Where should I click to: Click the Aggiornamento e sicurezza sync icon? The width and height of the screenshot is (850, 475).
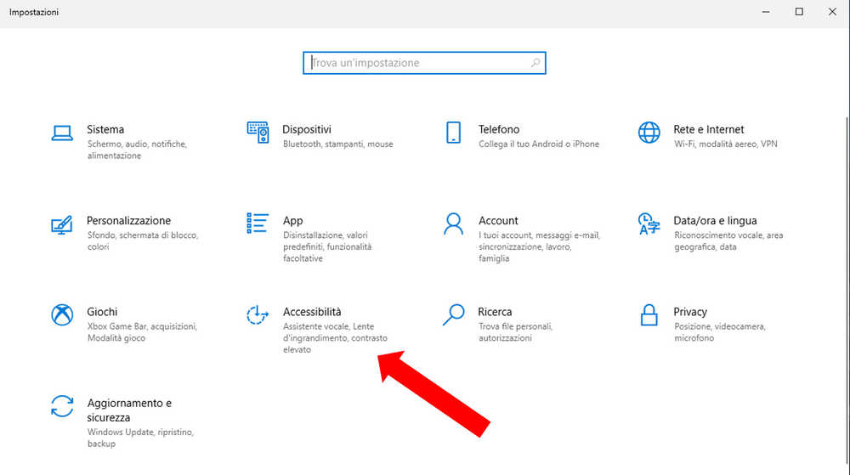(x=61, y=406)
